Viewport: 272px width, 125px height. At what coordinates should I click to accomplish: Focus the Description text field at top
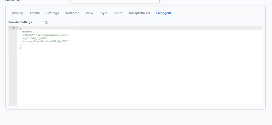[115, 1]
